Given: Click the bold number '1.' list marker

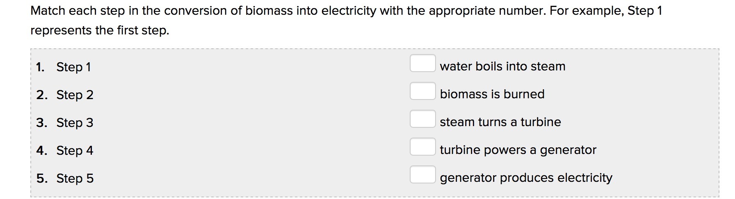Looking at the screenshot, I should [40, 67].
